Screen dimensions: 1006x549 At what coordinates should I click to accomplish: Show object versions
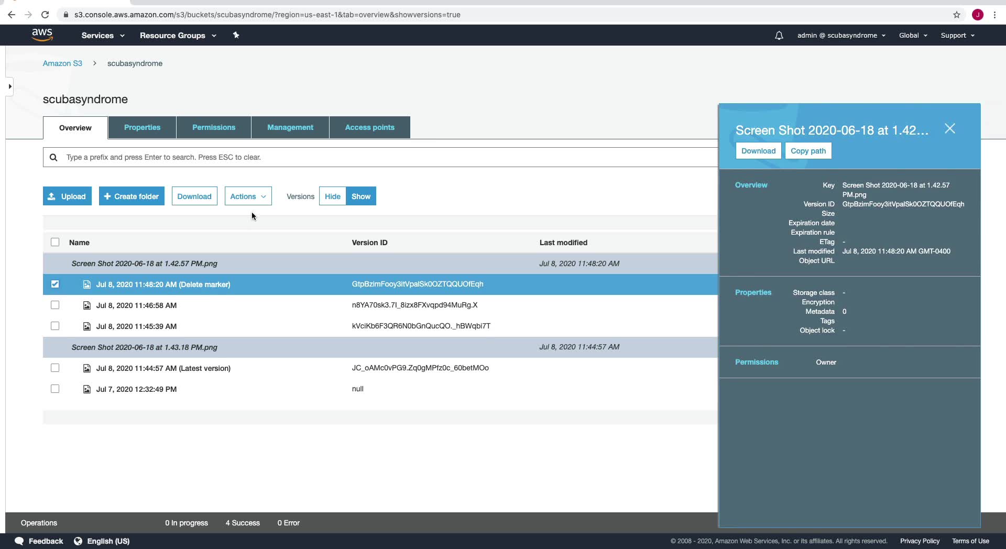tap(361, 196)
